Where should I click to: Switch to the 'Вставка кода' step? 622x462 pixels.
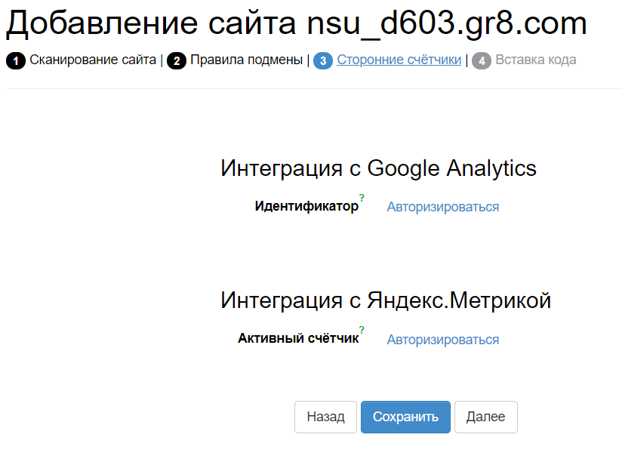pyautogui.click(x=535, y=60)
